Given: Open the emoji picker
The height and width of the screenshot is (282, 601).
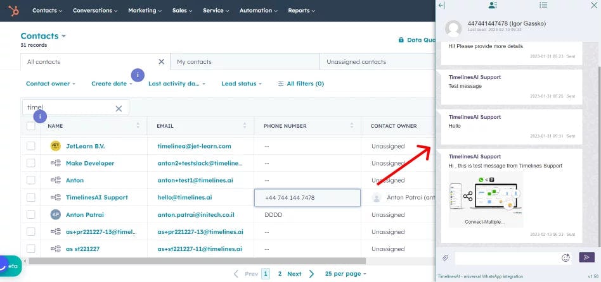Looking at the screenshot, I should click(x=565, y=257).
